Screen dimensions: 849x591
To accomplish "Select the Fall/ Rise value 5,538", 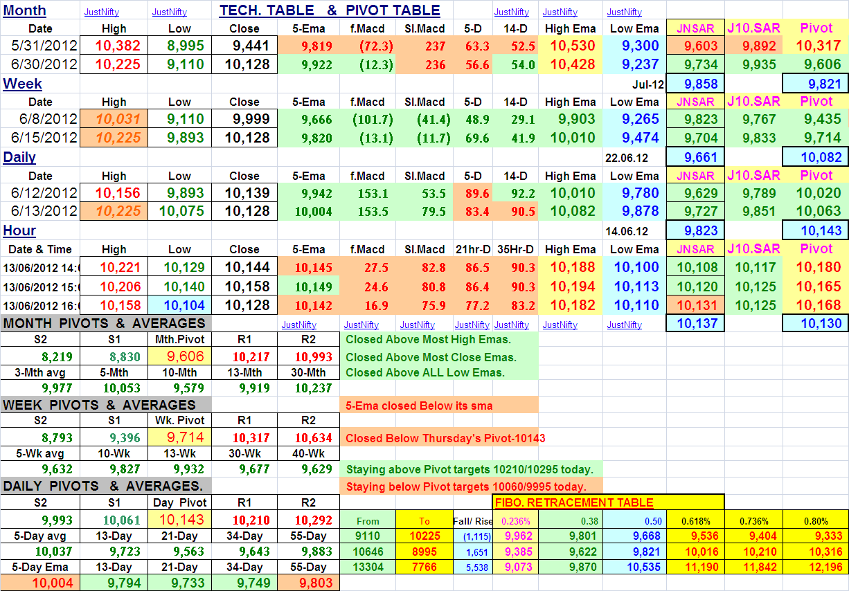I will pos(473,567).
